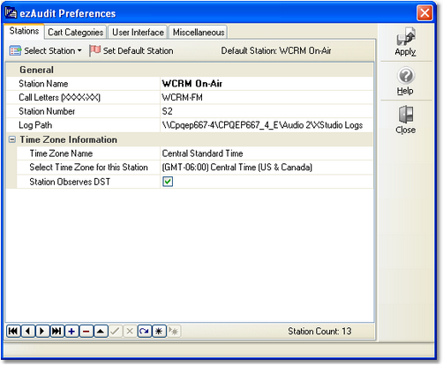
Task: Switch to the Stations tab
Action: 24,31
